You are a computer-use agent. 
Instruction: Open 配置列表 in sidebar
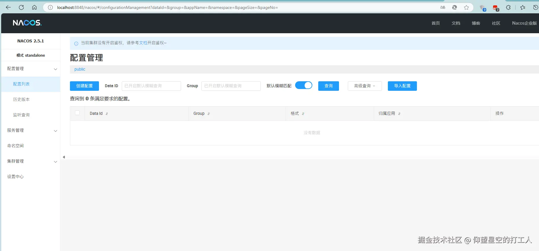[x=31, y=84]
